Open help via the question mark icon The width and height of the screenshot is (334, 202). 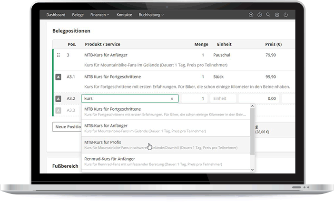click(260, 15)
